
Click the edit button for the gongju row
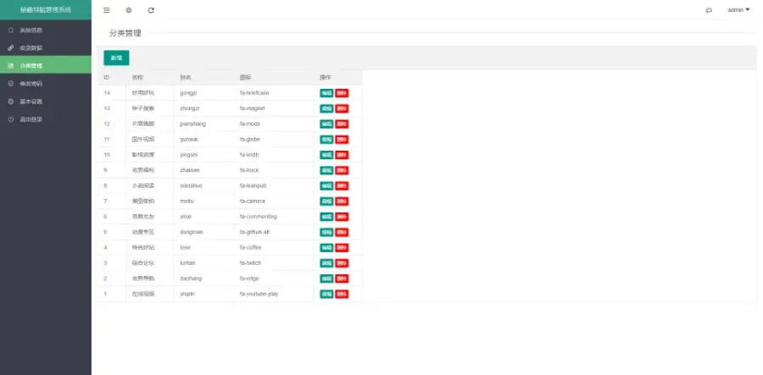point(326,93)
